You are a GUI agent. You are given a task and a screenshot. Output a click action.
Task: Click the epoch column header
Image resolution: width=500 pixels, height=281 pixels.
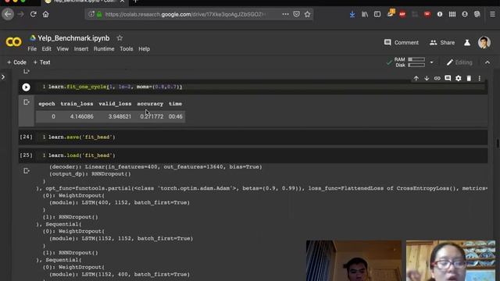47,104
